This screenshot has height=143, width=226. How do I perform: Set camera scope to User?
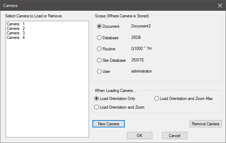pos(99,71)
